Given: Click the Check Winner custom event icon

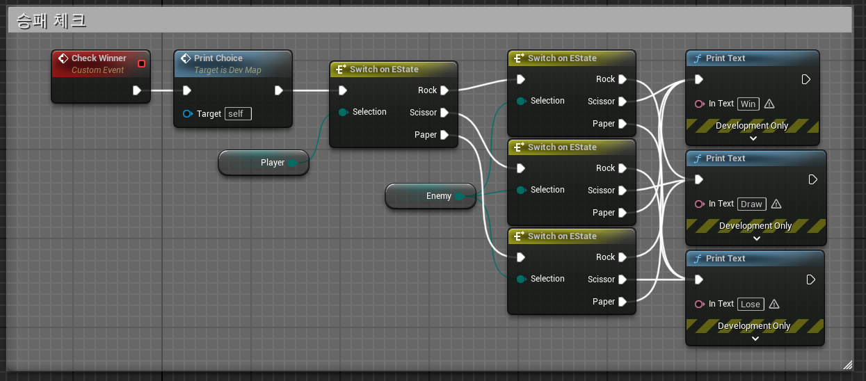Looking at the screenshot, I should coord(63,58).
